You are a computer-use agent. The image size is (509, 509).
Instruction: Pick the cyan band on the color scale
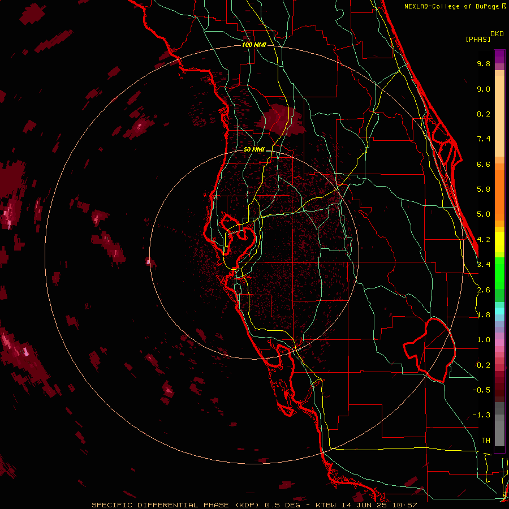point(499,310)
